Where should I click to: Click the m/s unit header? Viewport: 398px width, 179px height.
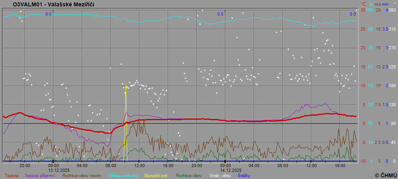pyautogui.click(x=378, y=4)
